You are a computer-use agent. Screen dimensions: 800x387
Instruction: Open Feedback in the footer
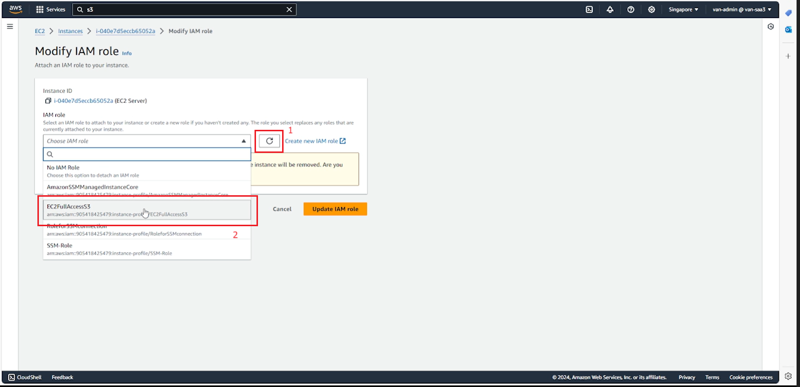63,377
